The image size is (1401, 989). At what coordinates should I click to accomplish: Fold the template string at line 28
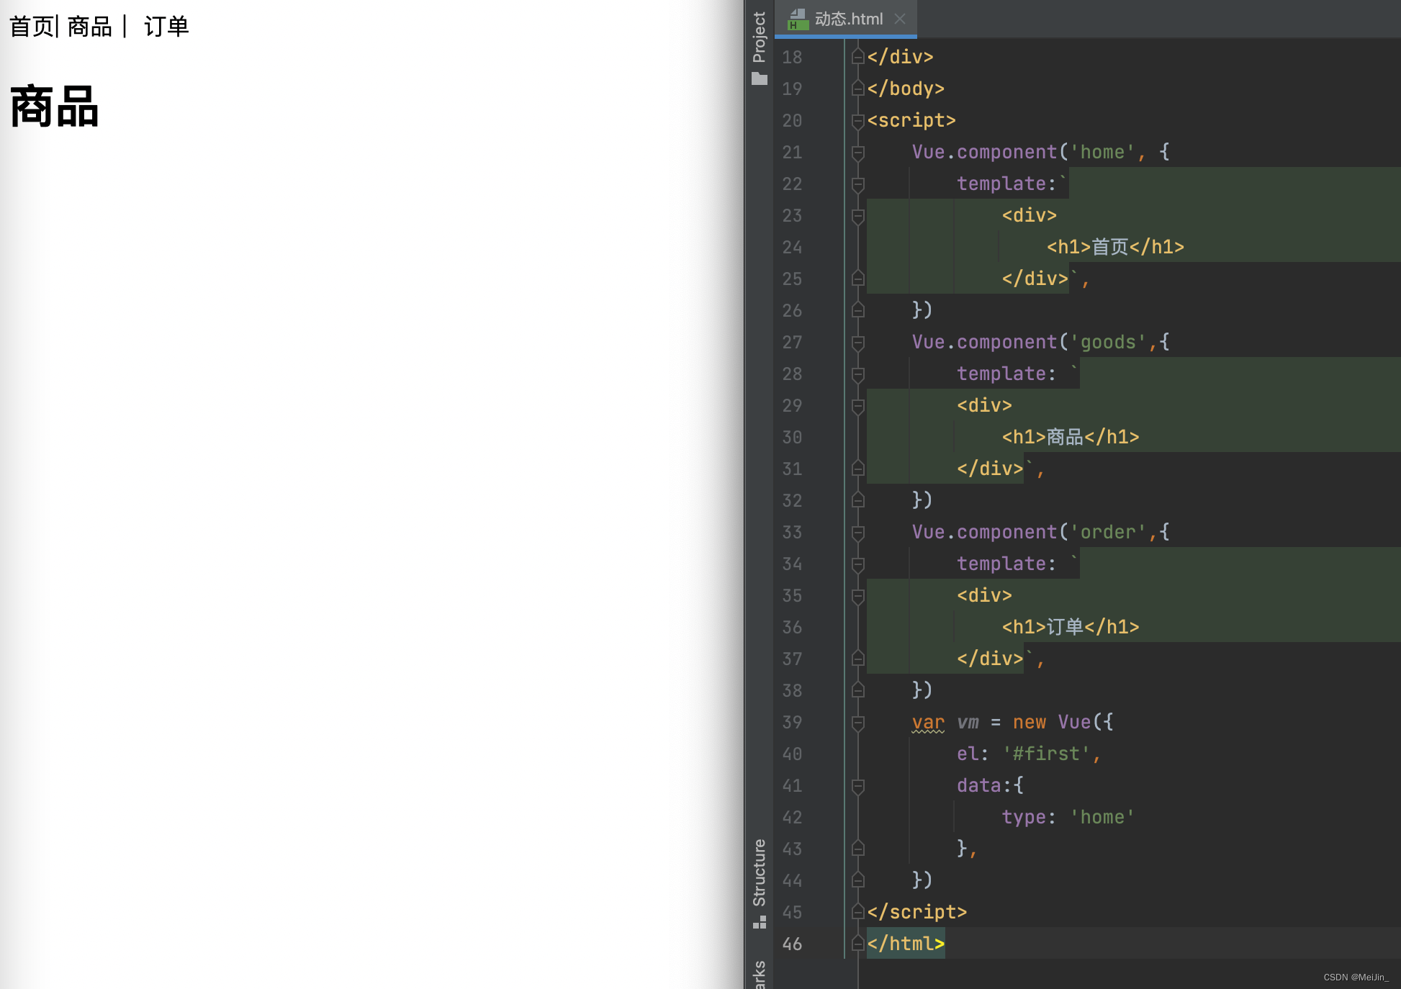pos(857,374)
